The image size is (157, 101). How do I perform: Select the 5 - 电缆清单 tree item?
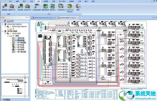pos(20,50)
